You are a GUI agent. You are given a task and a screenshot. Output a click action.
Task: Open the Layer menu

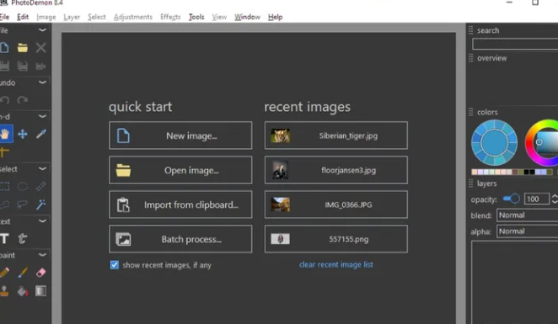click(72, 17)
